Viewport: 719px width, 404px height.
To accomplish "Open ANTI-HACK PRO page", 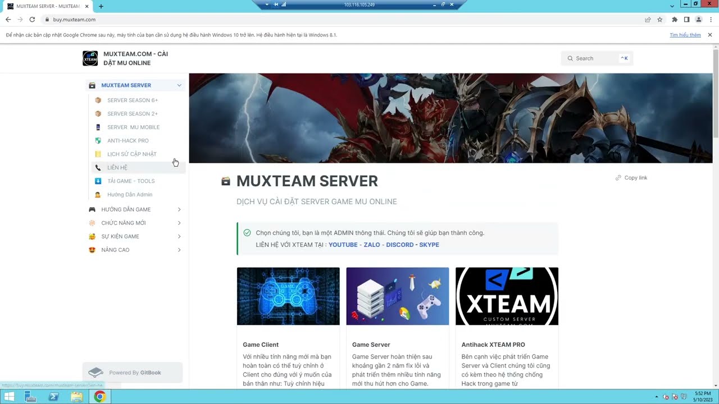I will click(128, 141).
